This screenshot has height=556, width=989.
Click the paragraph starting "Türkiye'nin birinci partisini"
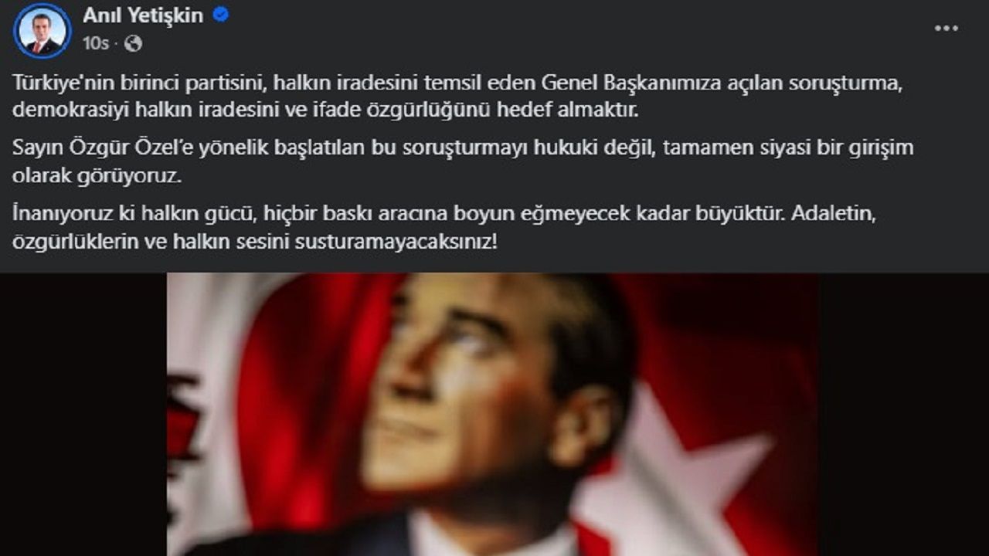pos(457,97)
